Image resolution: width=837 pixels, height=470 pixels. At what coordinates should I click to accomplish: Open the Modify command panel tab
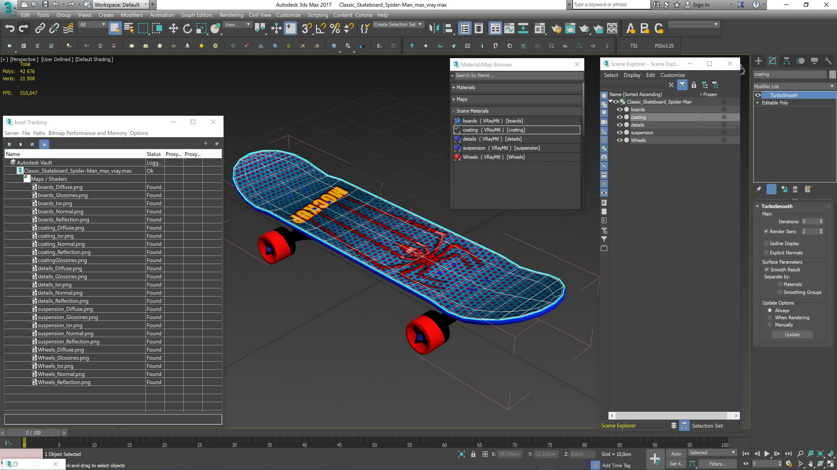coord(772,61)
